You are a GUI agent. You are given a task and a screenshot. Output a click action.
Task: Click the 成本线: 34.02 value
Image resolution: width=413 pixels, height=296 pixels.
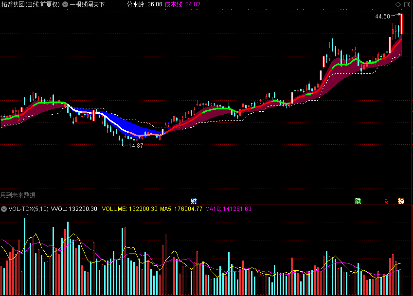point(182,4)
